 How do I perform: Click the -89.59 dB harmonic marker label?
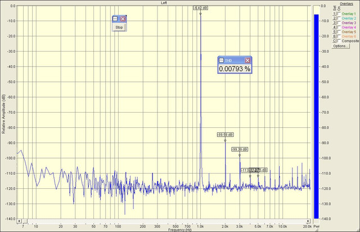(225, 134)
